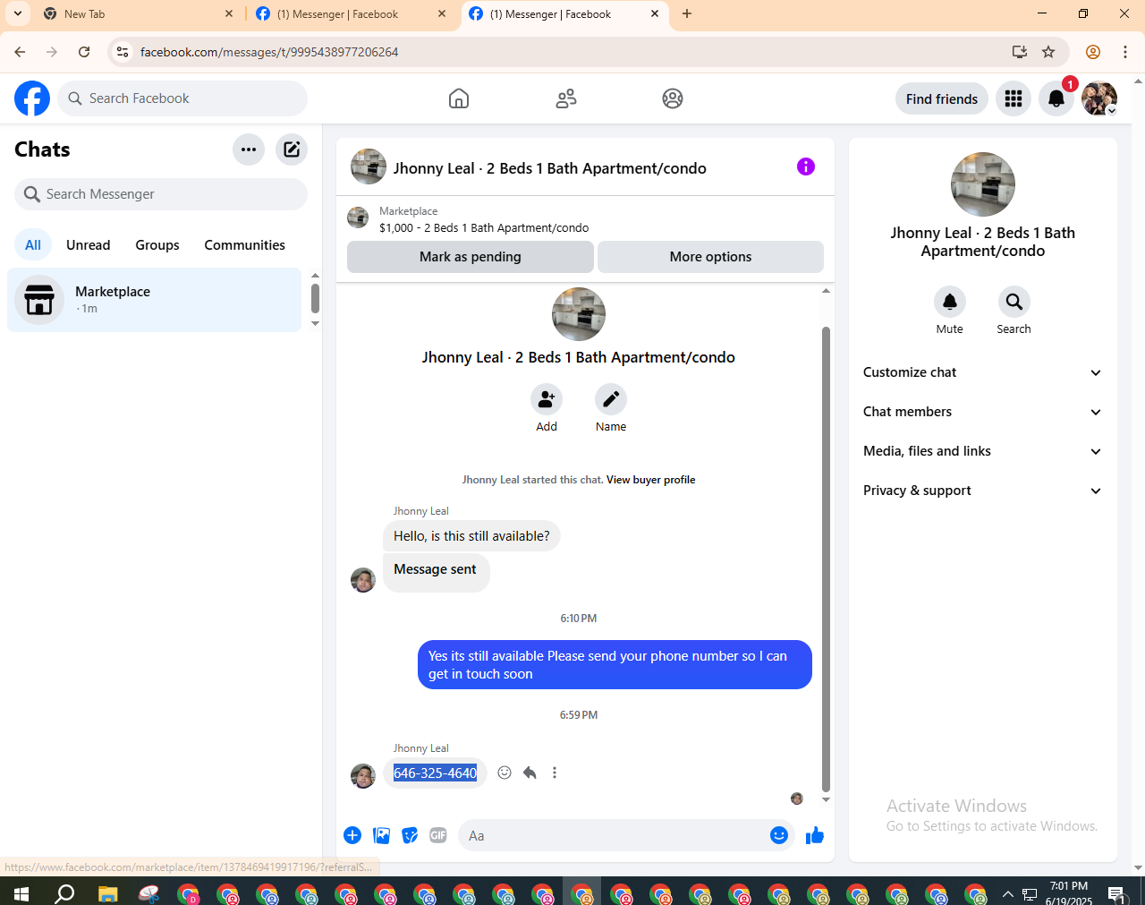
Task: Open the Facebook home logo
Action: coord(32,98)
